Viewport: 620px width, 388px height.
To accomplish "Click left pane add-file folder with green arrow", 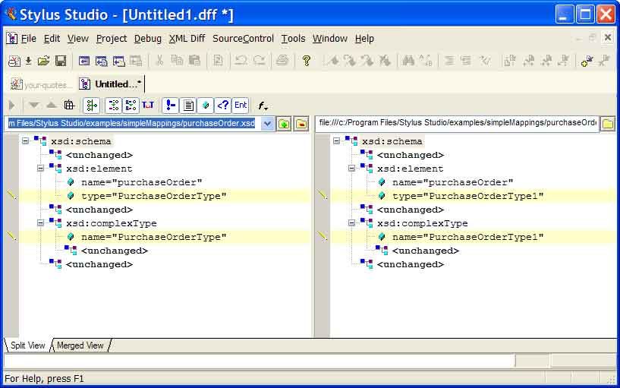I will (284, 124).
